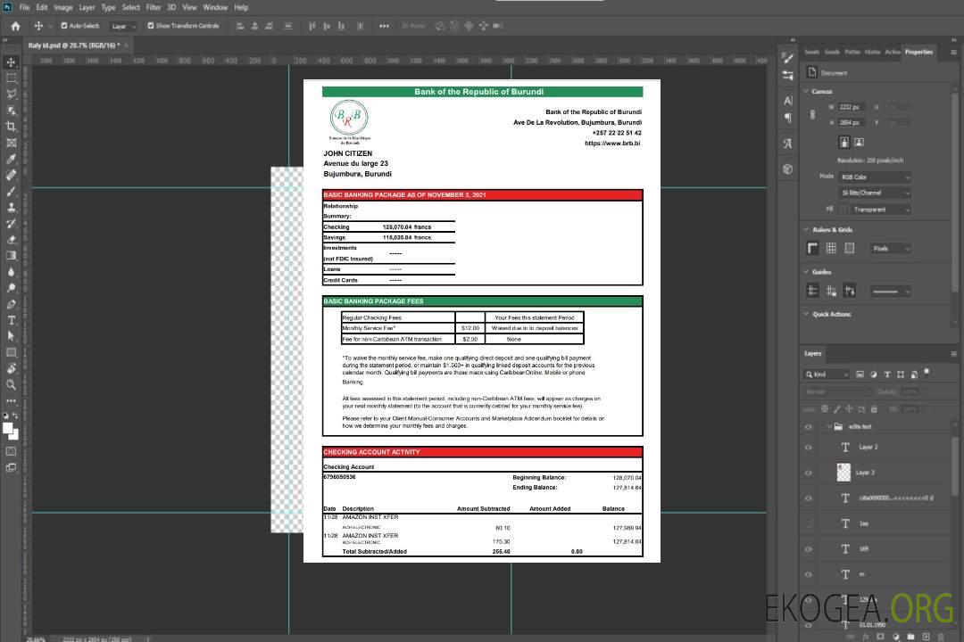The image size is (964, 642).
Task: Open the Transparent fill dropdown
Action: tap(880, 210)
